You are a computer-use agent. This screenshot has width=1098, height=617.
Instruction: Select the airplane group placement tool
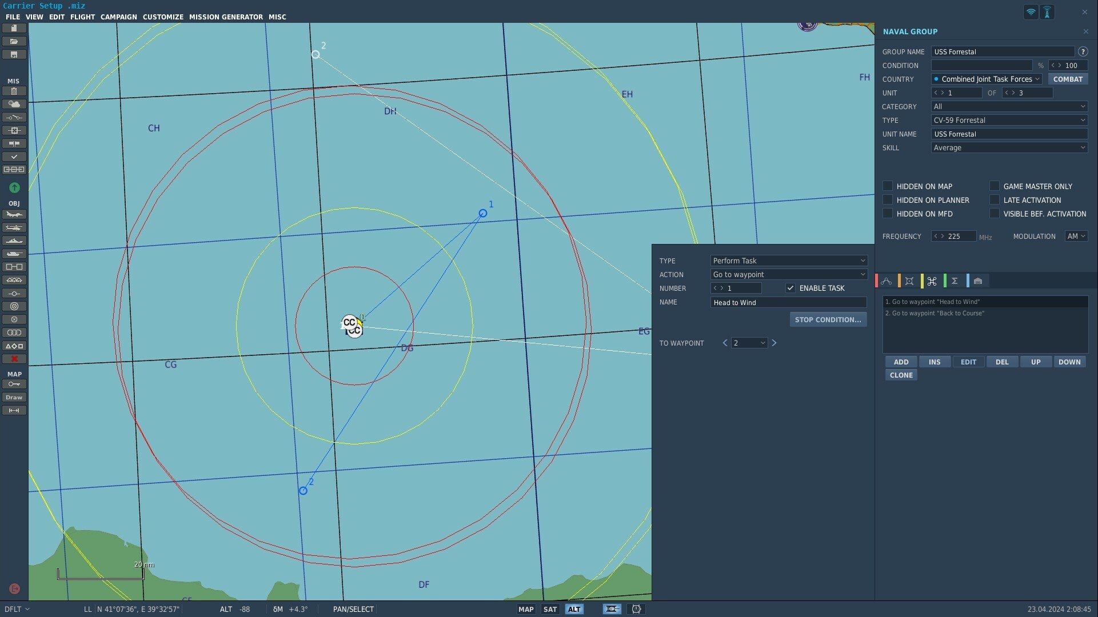14,214
